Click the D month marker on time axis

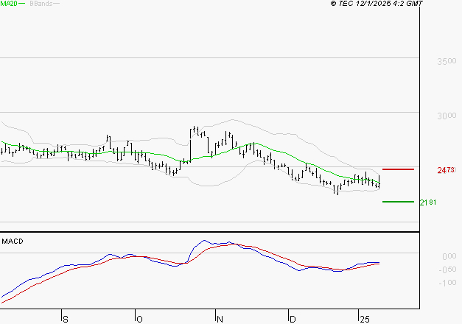[293, 319]
